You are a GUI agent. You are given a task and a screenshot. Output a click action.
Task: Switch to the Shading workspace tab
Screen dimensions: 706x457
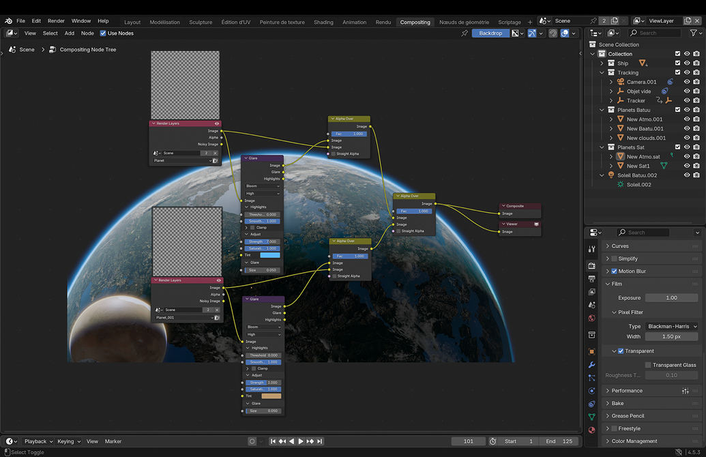323,22
